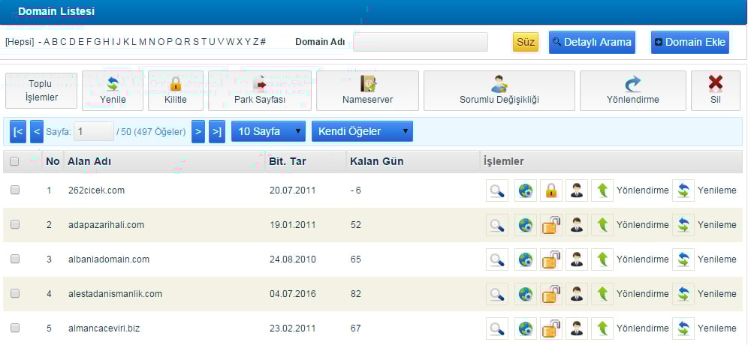Image resolution: width=748 pixels, height=345 pixels.
Task: Go to the next page button
Action: coord(198,131)
